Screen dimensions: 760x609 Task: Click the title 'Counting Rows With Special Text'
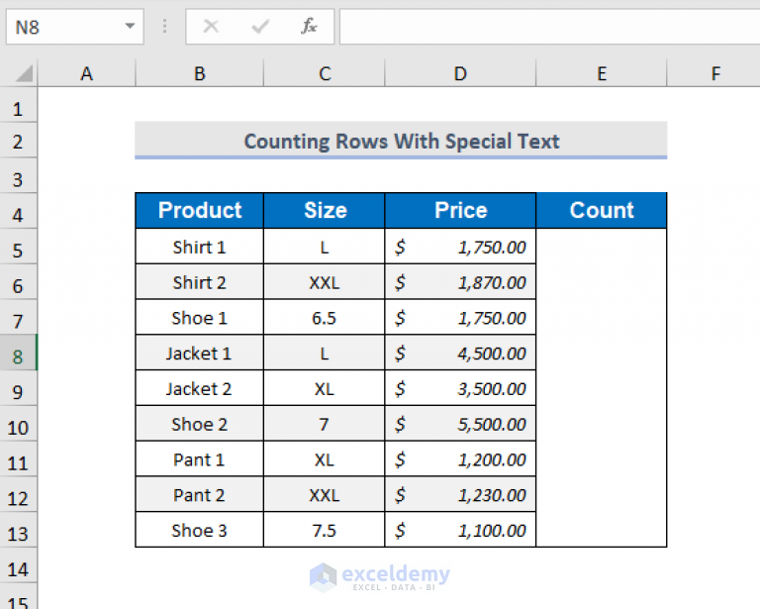[x=402, y=141]
